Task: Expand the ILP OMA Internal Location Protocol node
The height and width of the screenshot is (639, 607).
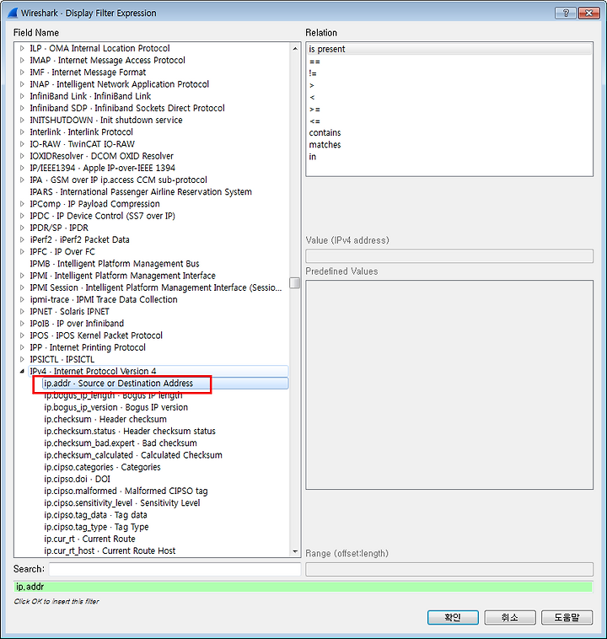Action: click(22, 49)
